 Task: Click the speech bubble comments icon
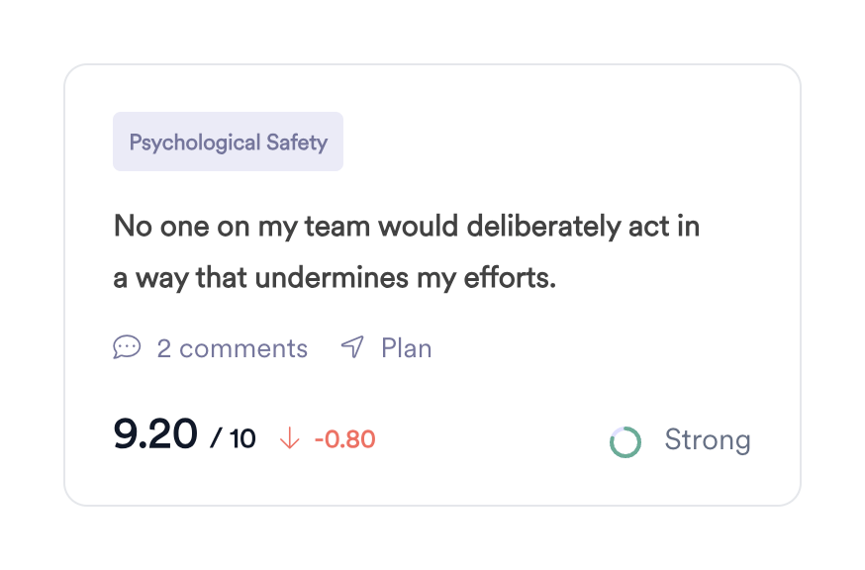point(127,347)
